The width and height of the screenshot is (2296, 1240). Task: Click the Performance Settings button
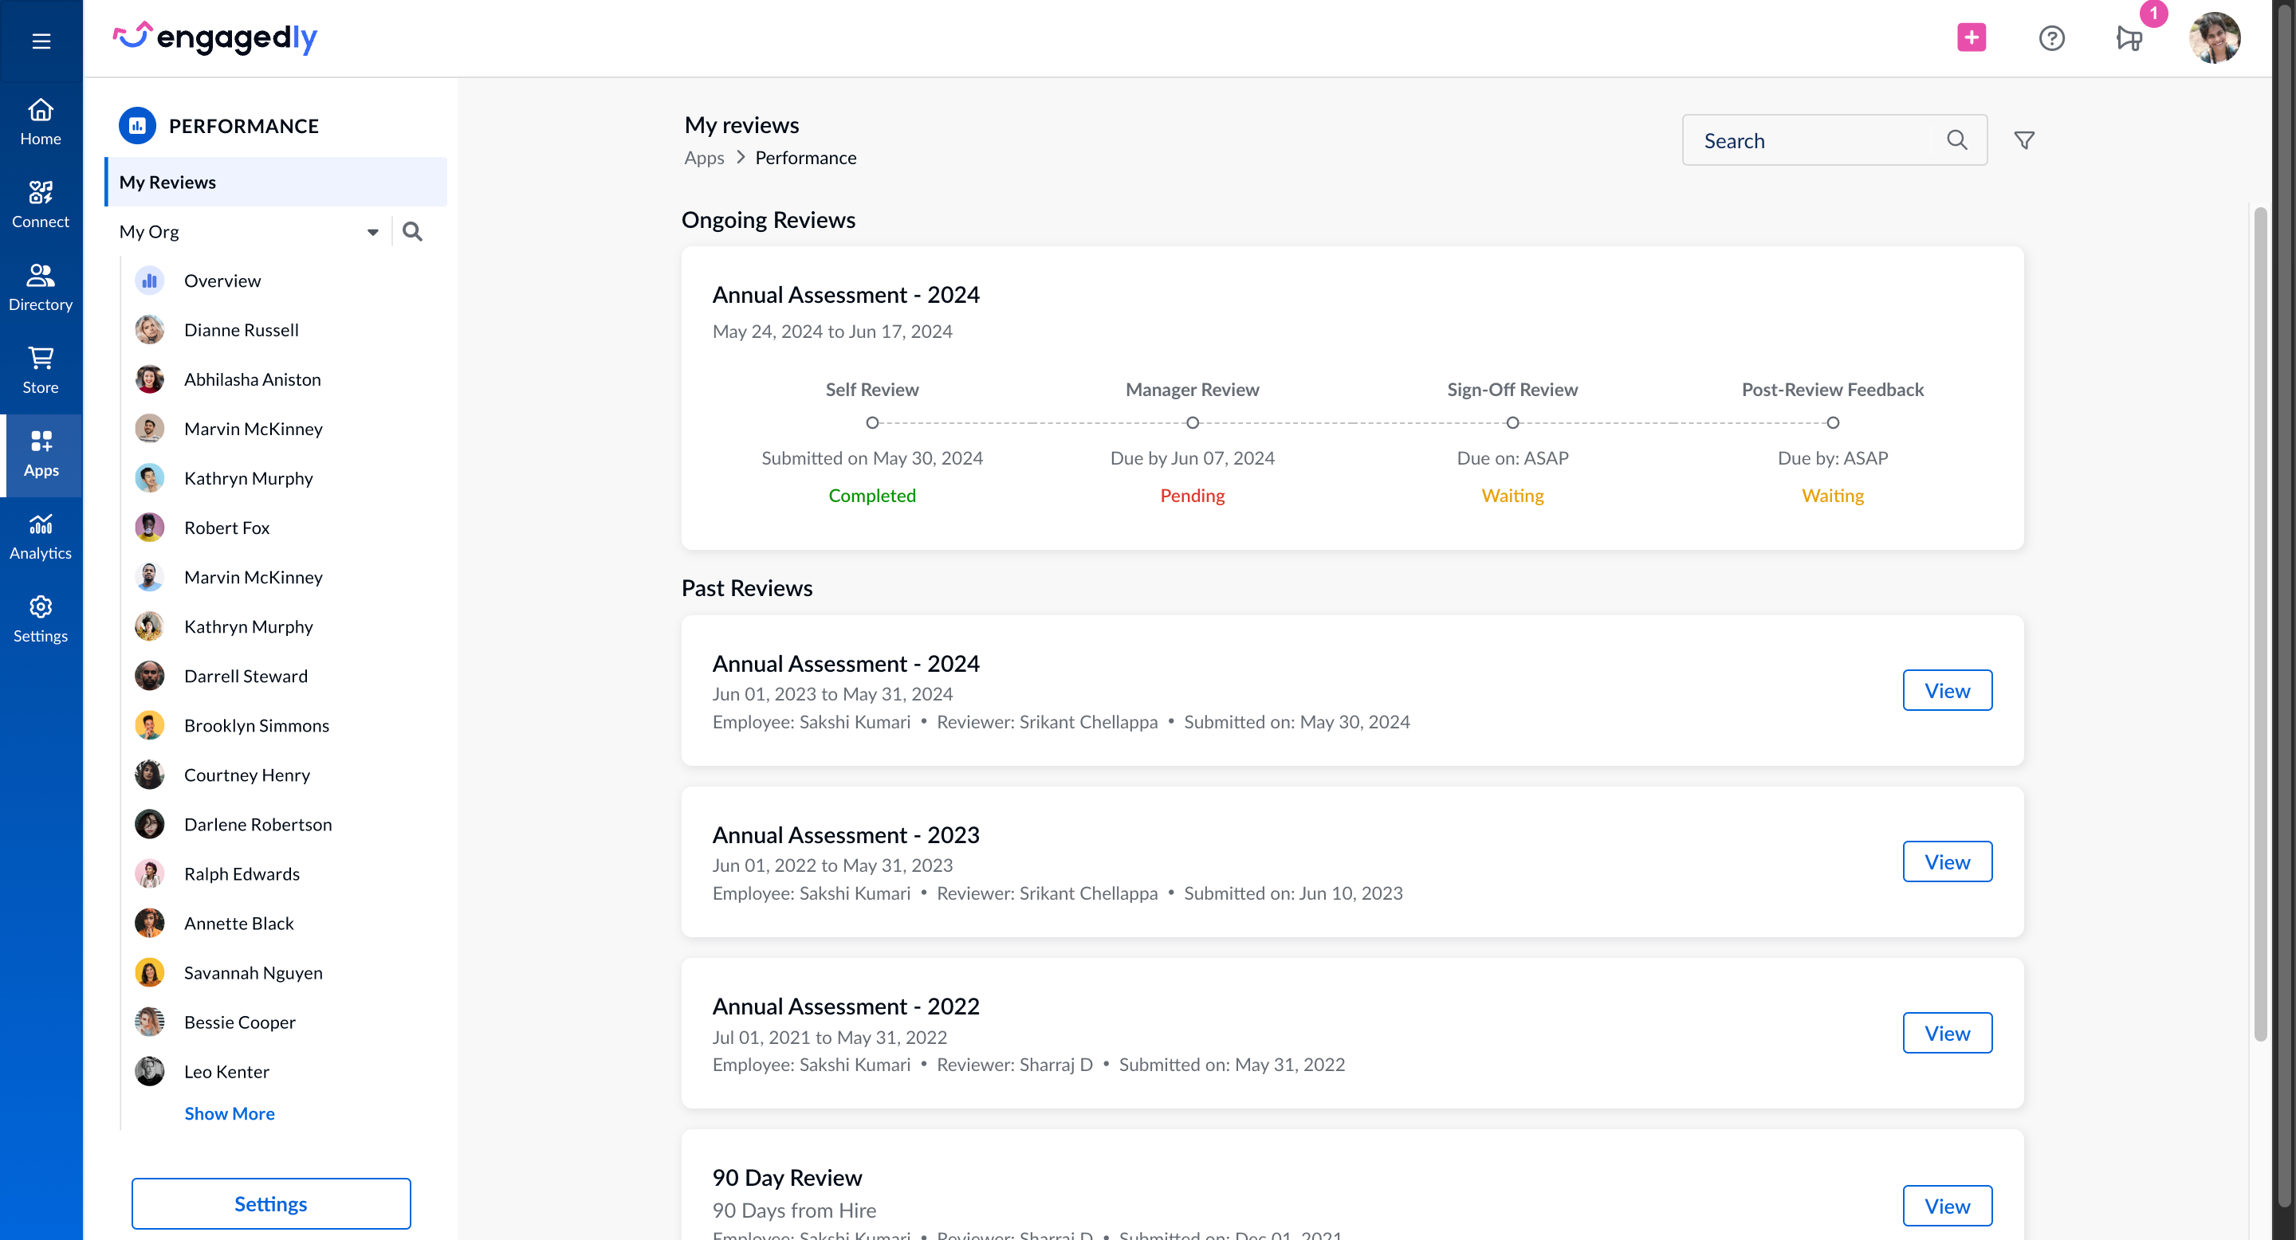tap(271, 1203)
